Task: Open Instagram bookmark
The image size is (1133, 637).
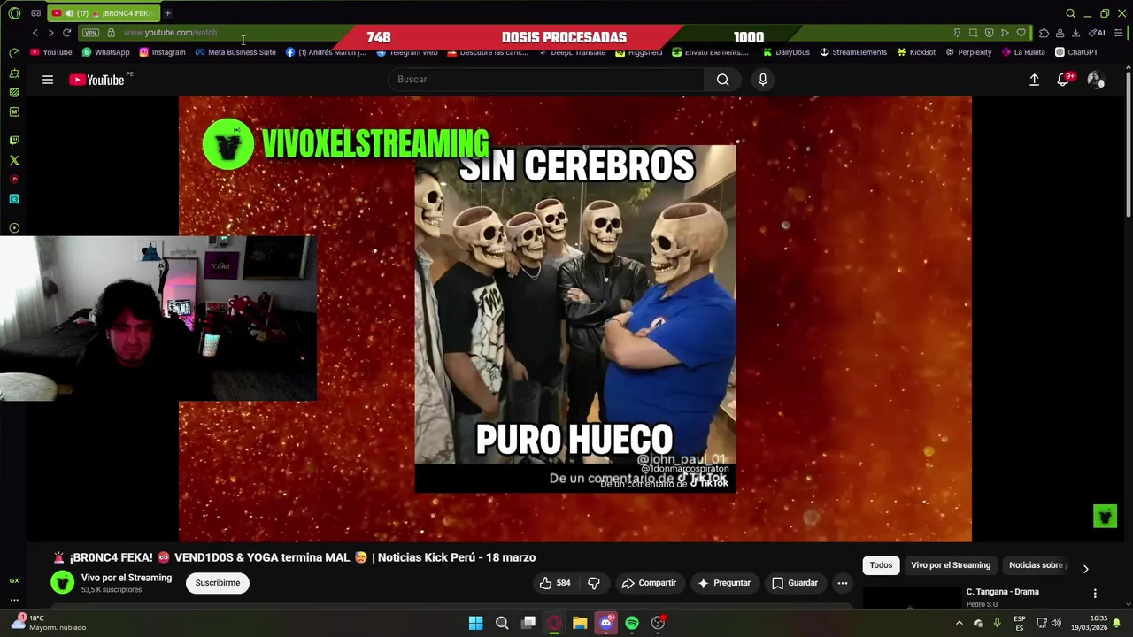Action: [162, 52]
